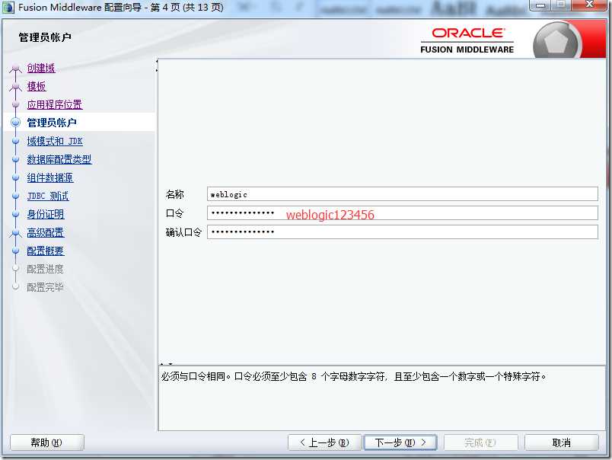
Task: Click step bullet beside 数据库配置类型
Action: click(16, 159)
